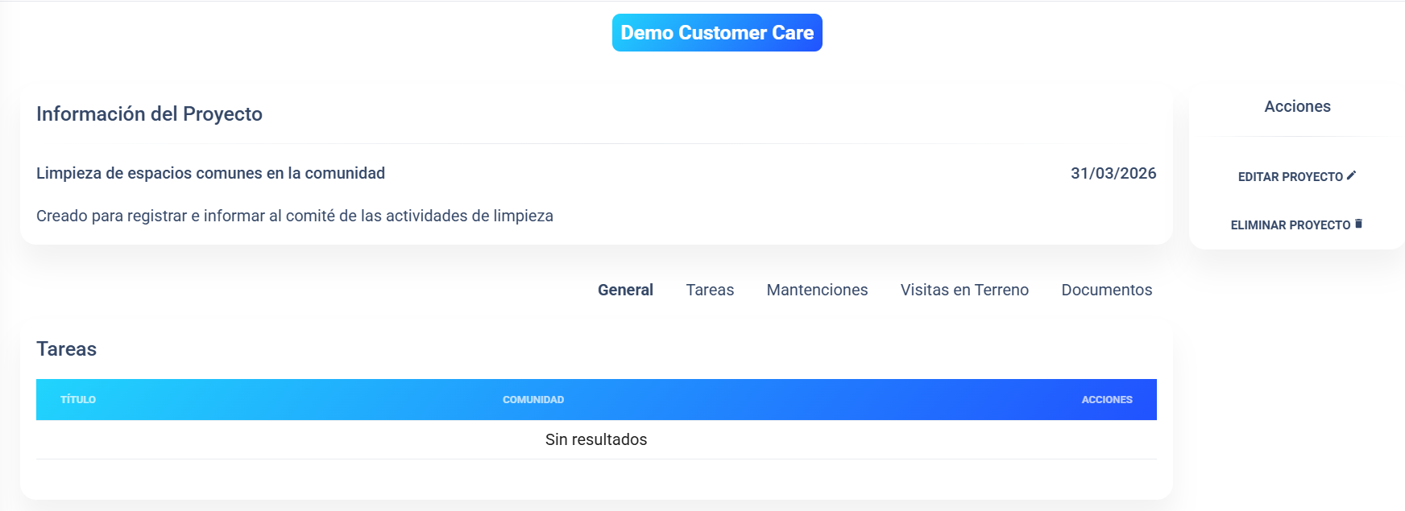Click the pencil icon beside Editar Proyecto
Image resolution: width=1405 pixels, height=511 pixels.
click(1351, 175)
